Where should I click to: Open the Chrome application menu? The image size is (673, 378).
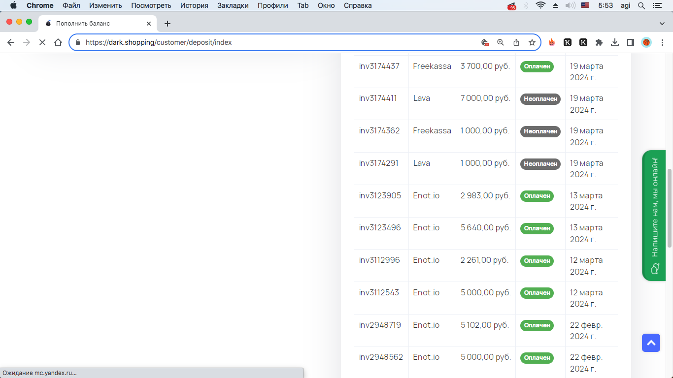coord(40,5)
